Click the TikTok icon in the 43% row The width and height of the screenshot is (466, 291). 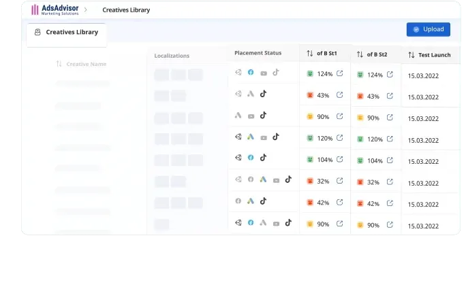(263, 94)
